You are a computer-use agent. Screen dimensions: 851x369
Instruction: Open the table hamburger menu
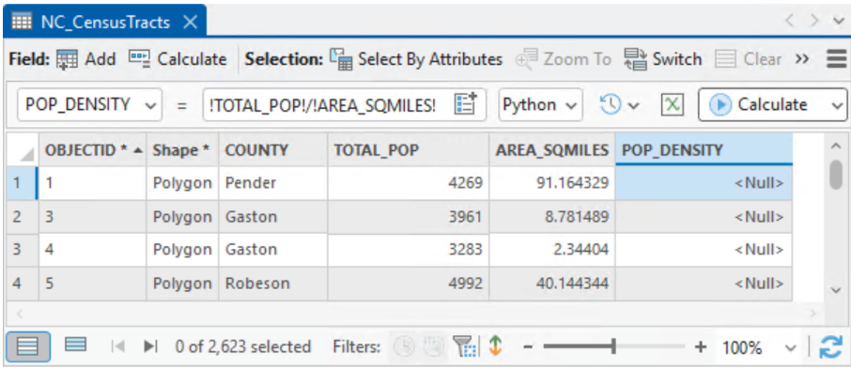836,58
